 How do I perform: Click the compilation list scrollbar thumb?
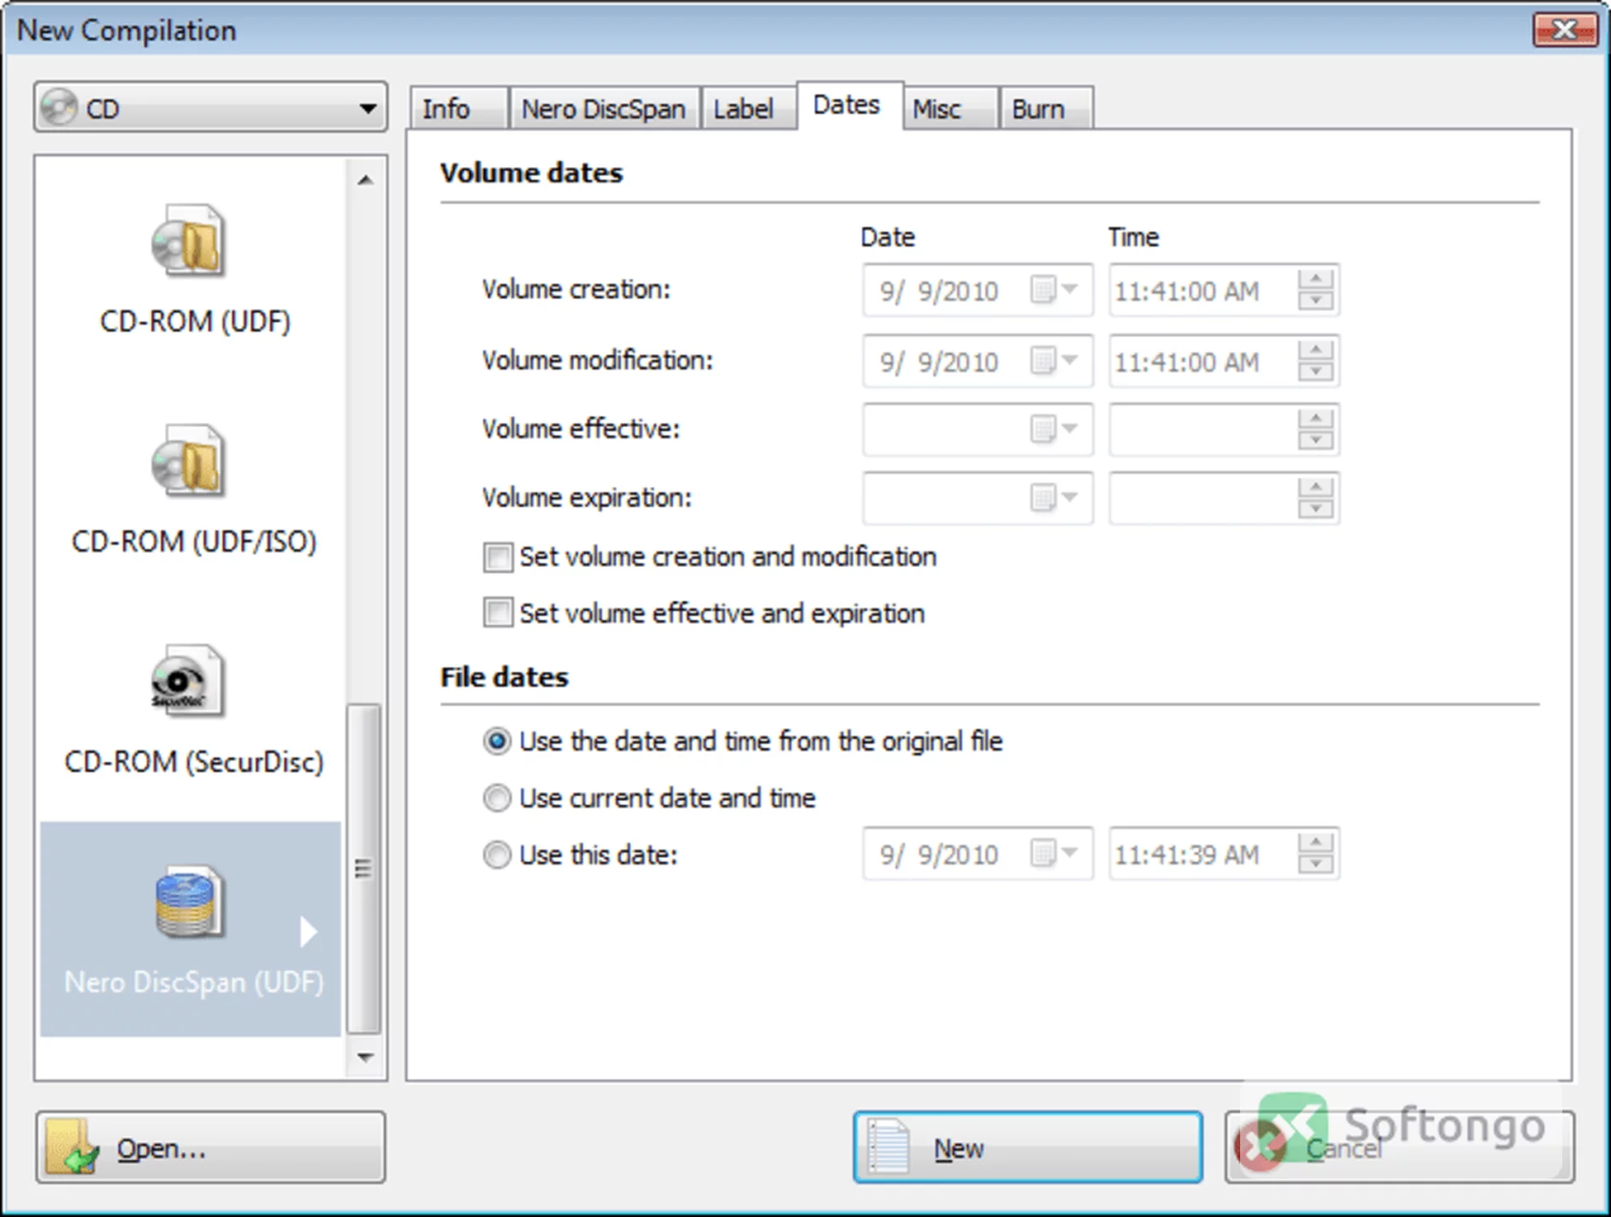(x=363, y=869)
